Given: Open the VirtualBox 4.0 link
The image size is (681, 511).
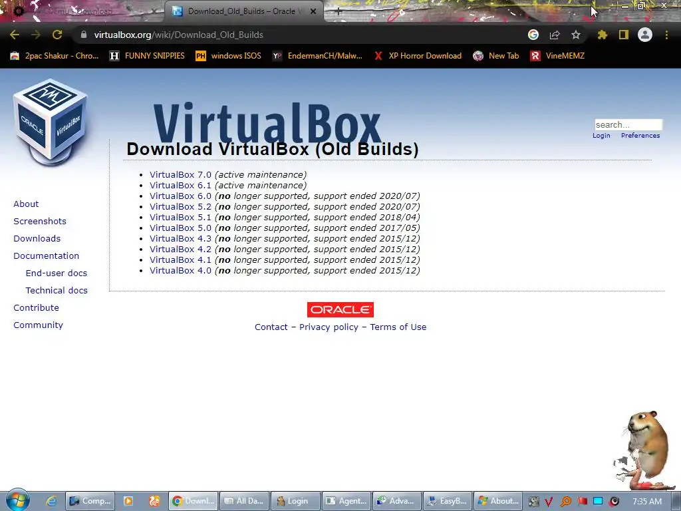Looking at the screenshot, I should point(181,270).
